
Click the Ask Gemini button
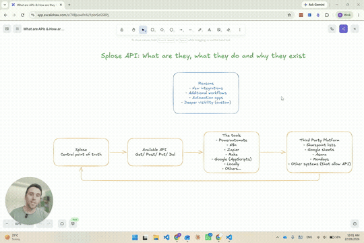(314, 5)
